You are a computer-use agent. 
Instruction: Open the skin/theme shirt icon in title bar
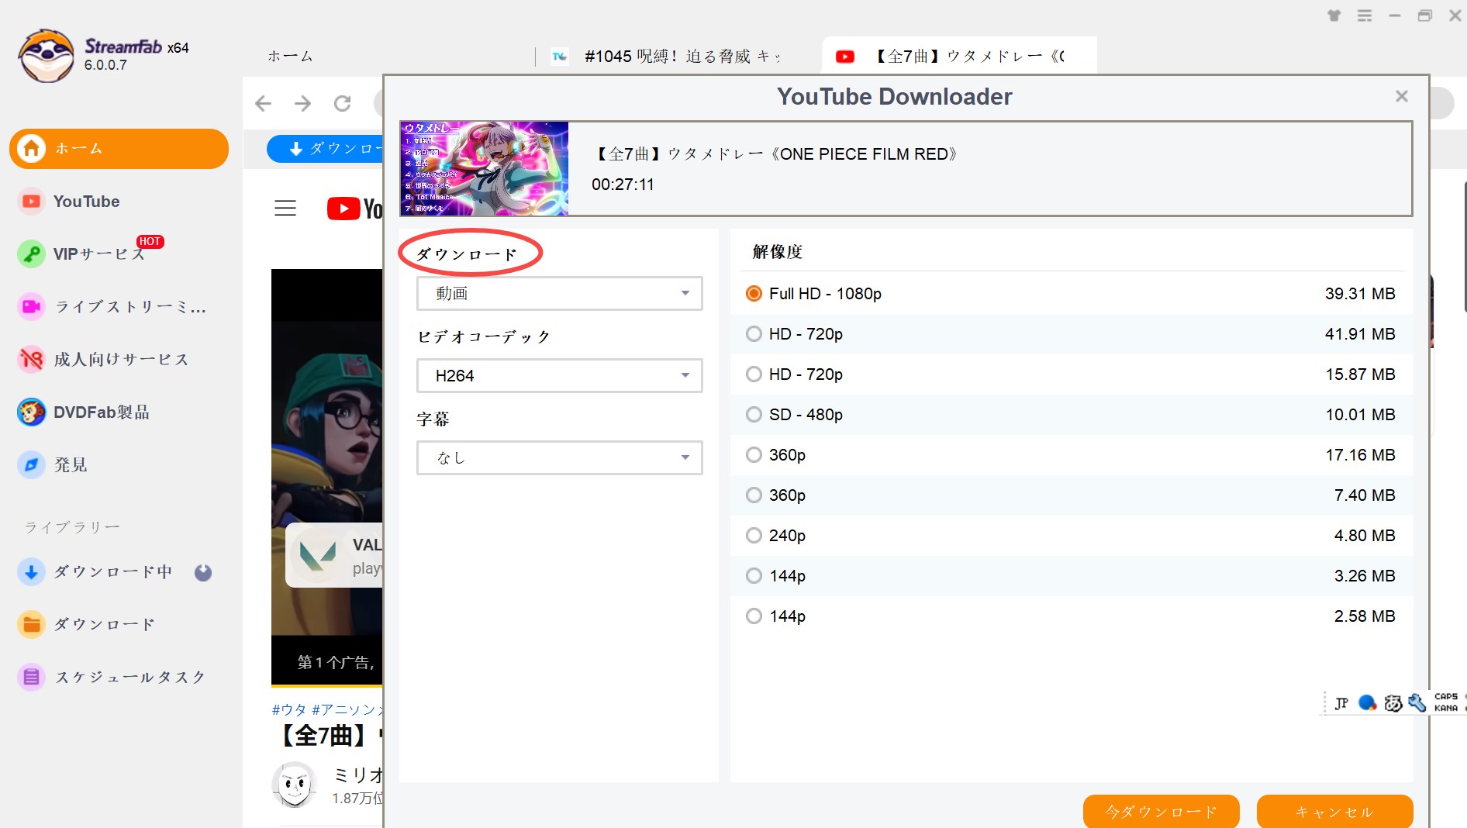(1334, 16)
